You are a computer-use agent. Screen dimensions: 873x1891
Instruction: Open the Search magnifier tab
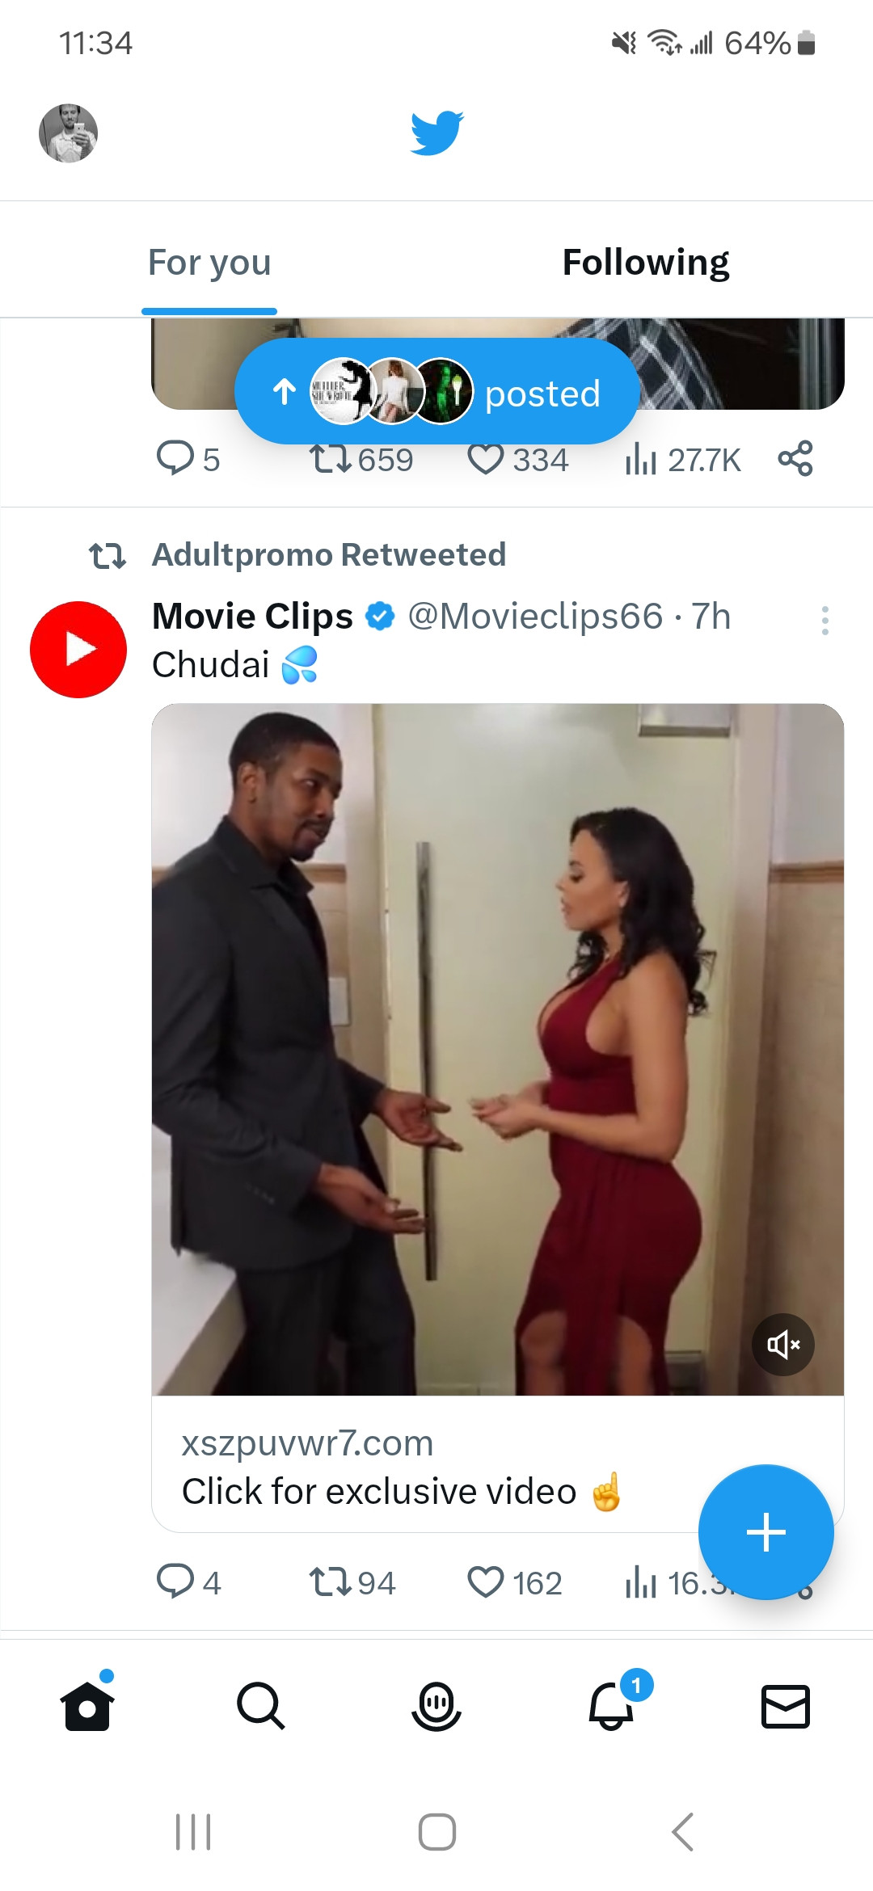261,1706
